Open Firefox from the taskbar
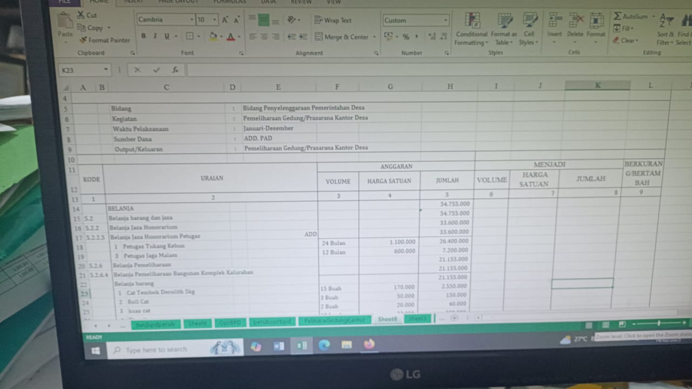This screenshot has width=692, height=389. point(369,344)
